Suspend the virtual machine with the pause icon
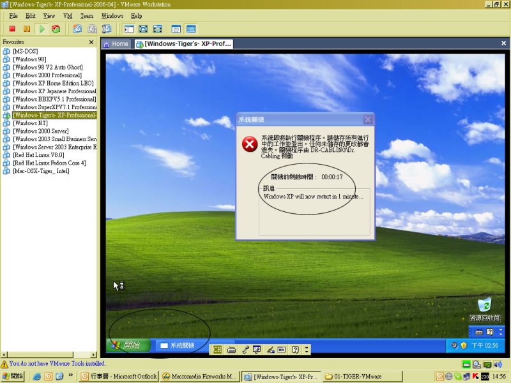Image resolution: width=511 pixels, height=383 pixels. coord(27,29)
